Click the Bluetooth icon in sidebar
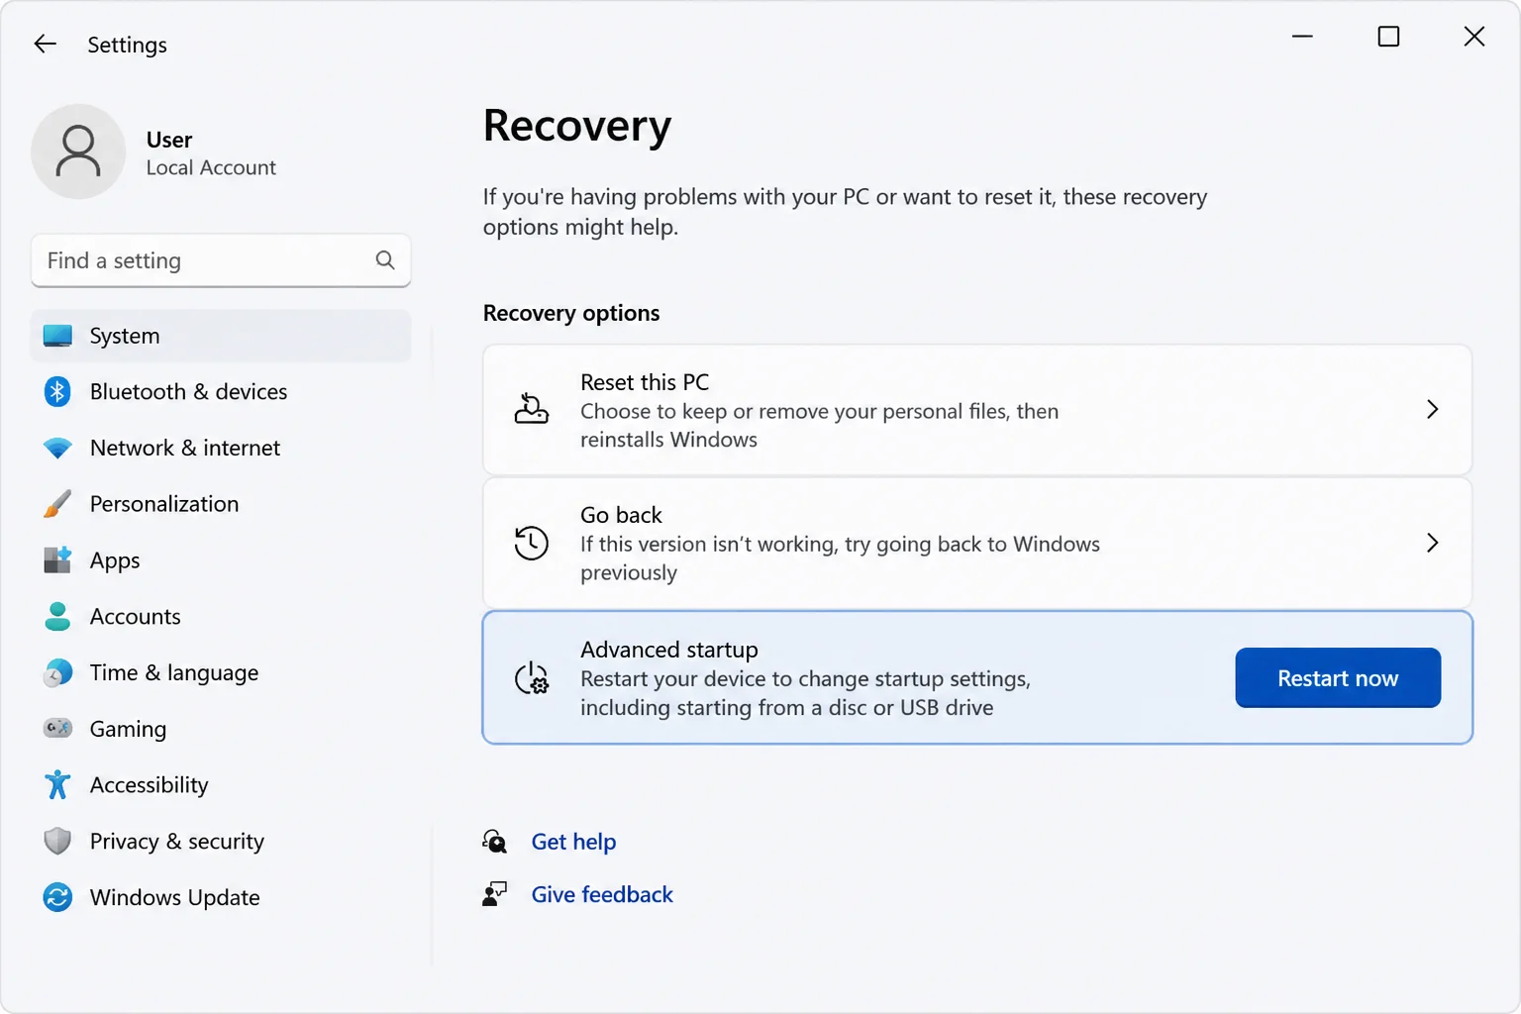Viewport: 1521px width, 1014px height. point(57,391)
